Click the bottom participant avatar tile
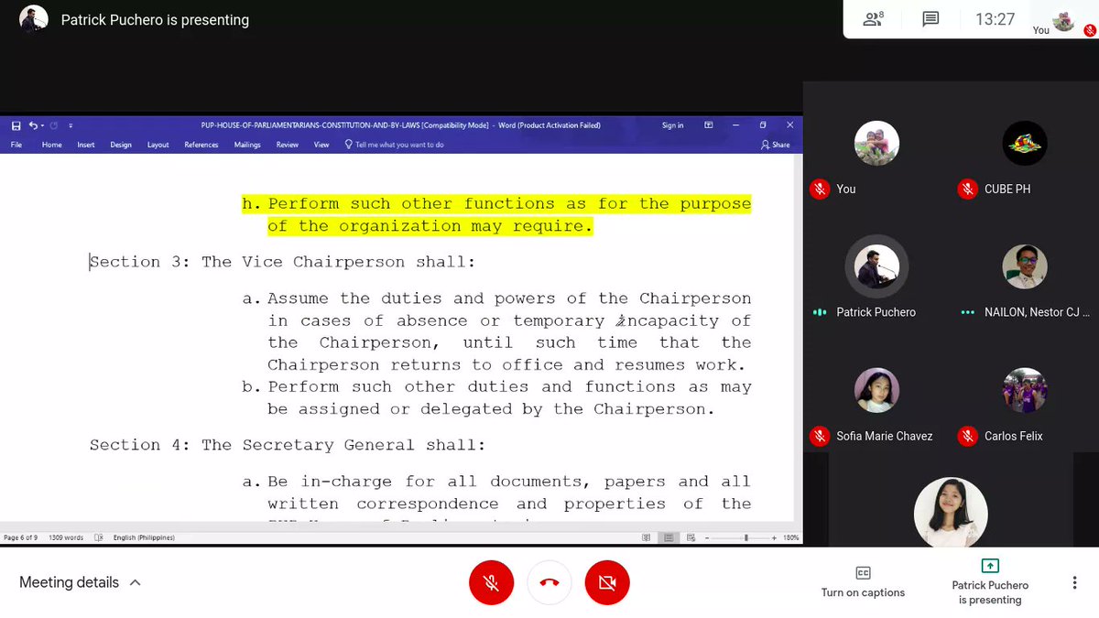This screenshot has width=1099, height=618. coord(951,513)
